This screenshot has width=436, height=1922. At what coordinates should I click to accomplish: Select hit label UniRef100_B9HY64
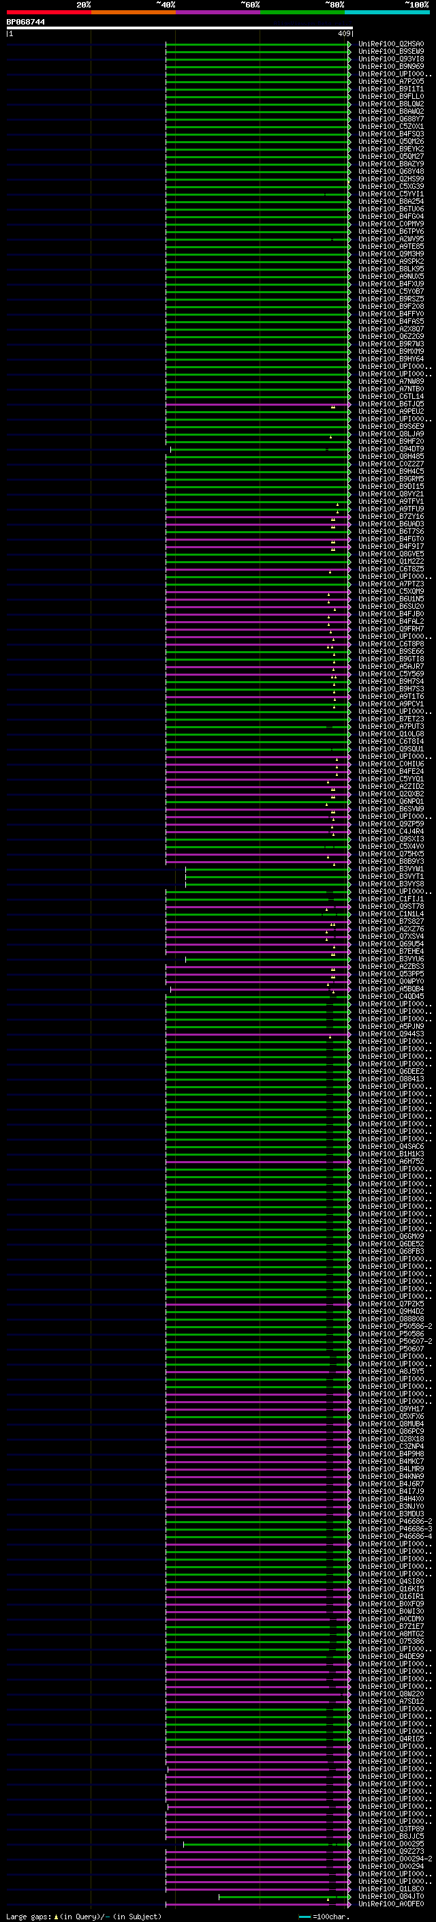coord(390,359)
